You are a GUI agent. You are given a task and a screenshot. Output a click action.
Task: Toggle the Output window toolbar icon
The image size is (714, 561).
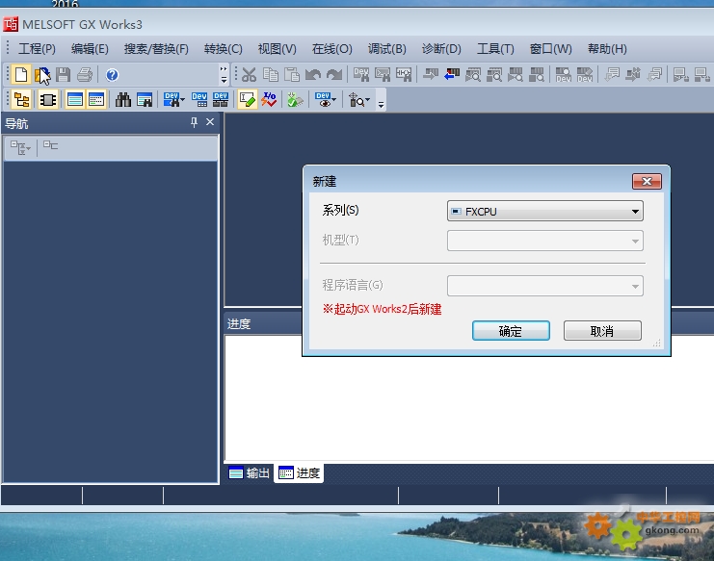[75, 99]
